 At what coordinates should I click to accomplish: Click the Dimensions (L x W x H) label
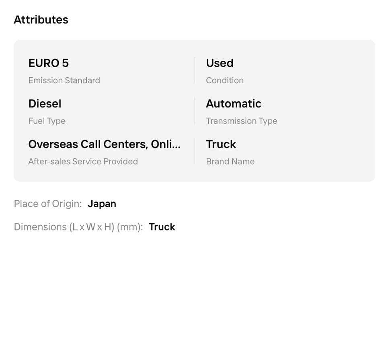[78, 227]
